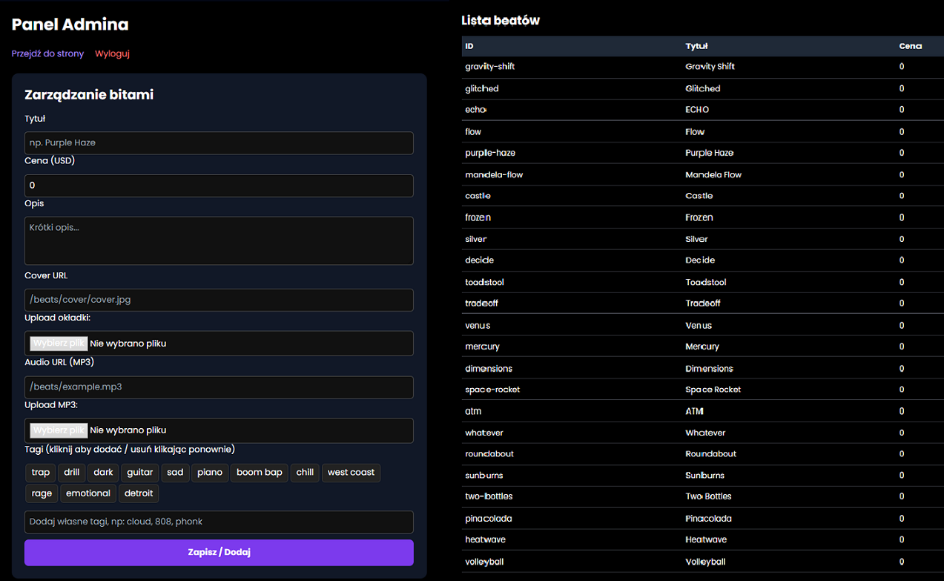Click the 'Przejdź do strony' link
The image size is (944, 581).
[x=47, y=54]
